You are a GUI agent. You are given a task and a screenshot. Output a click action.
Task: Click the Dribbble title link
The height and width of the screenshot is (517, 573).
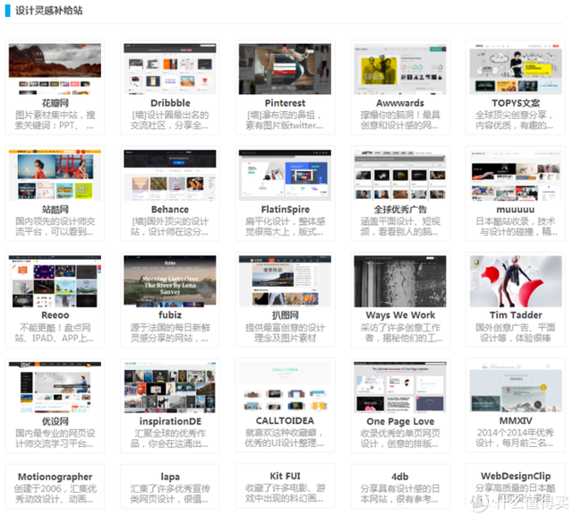pyautogui.click(x=170, y=103)
